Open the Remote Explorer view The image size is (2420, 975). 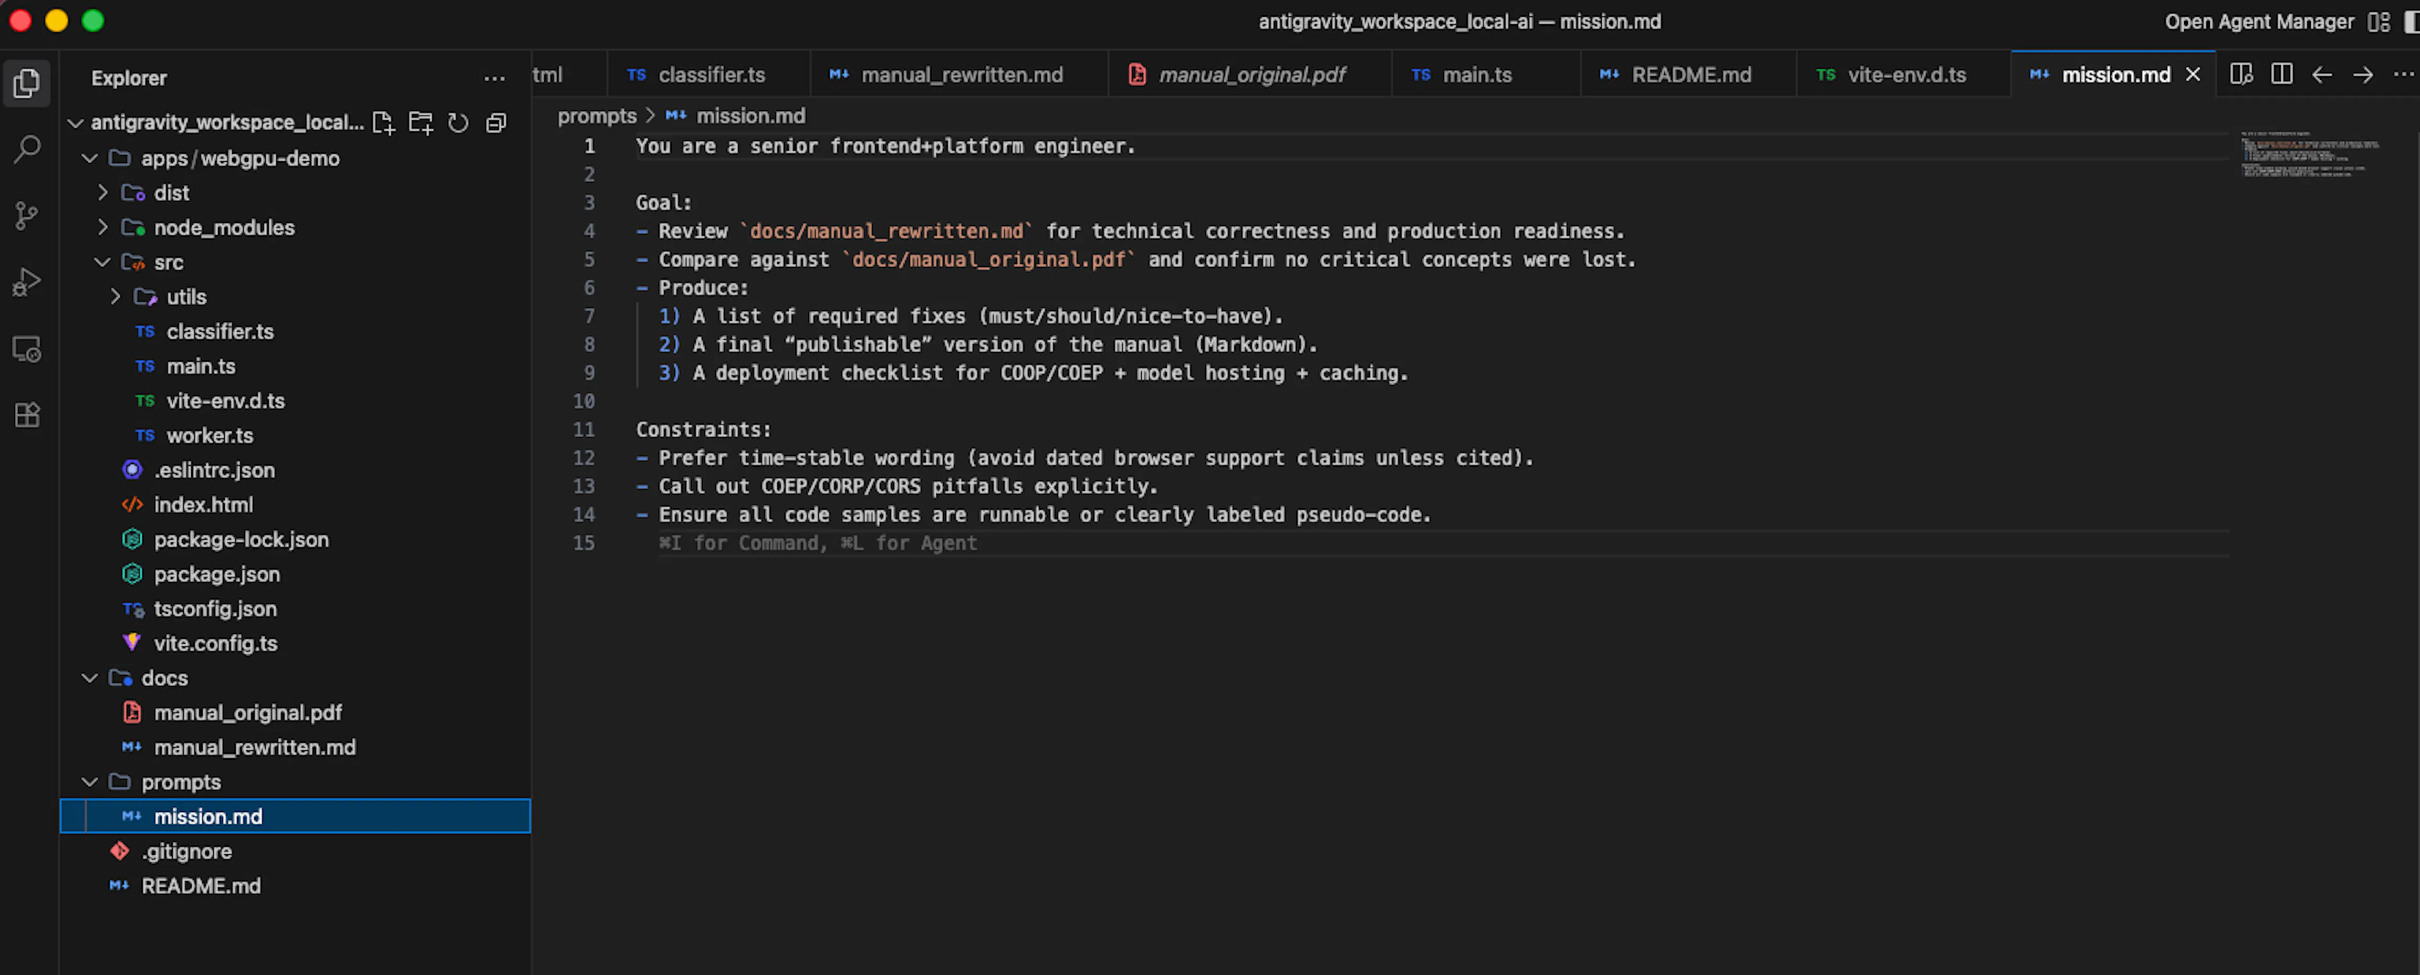[27, 350]
